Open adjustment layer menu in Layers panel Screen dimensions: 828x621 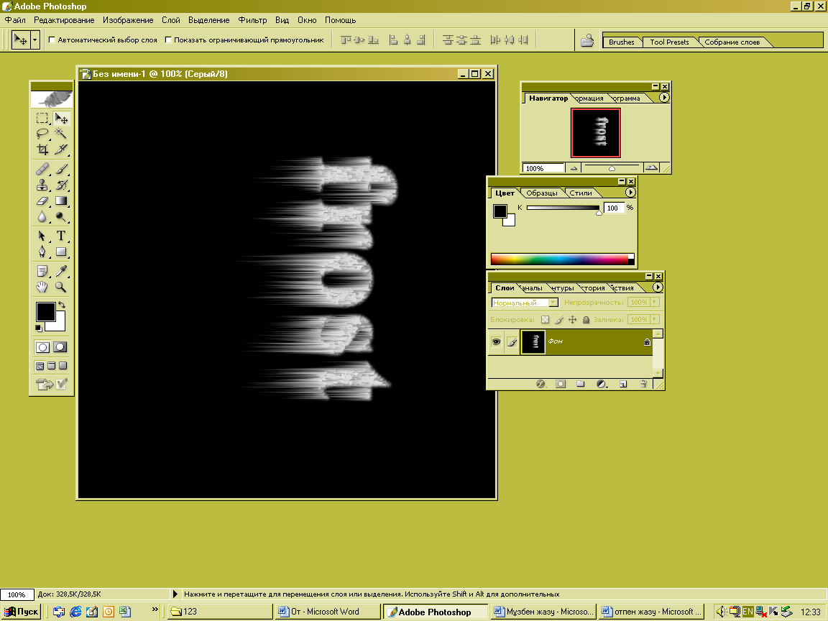602,384
